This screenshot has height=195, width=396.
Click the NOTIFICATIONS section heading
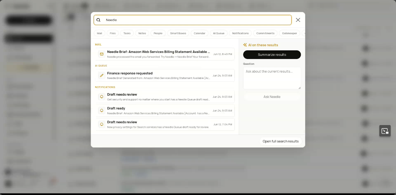[105, 87]
